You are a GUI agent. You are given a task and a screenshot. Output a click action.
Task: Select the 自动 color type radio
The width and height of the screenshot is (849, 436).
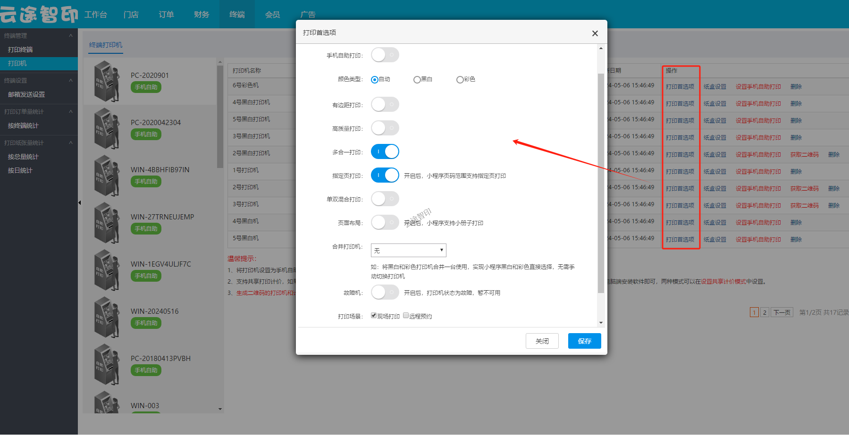click(375, 80)
